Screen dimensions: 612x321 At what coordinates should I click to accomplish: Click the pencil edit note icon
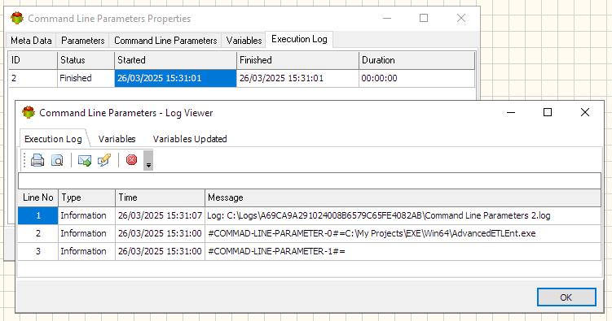(x=104, y=160)
